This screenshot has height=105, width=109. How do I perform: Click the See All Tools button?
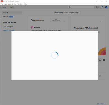tap(56, 20)
